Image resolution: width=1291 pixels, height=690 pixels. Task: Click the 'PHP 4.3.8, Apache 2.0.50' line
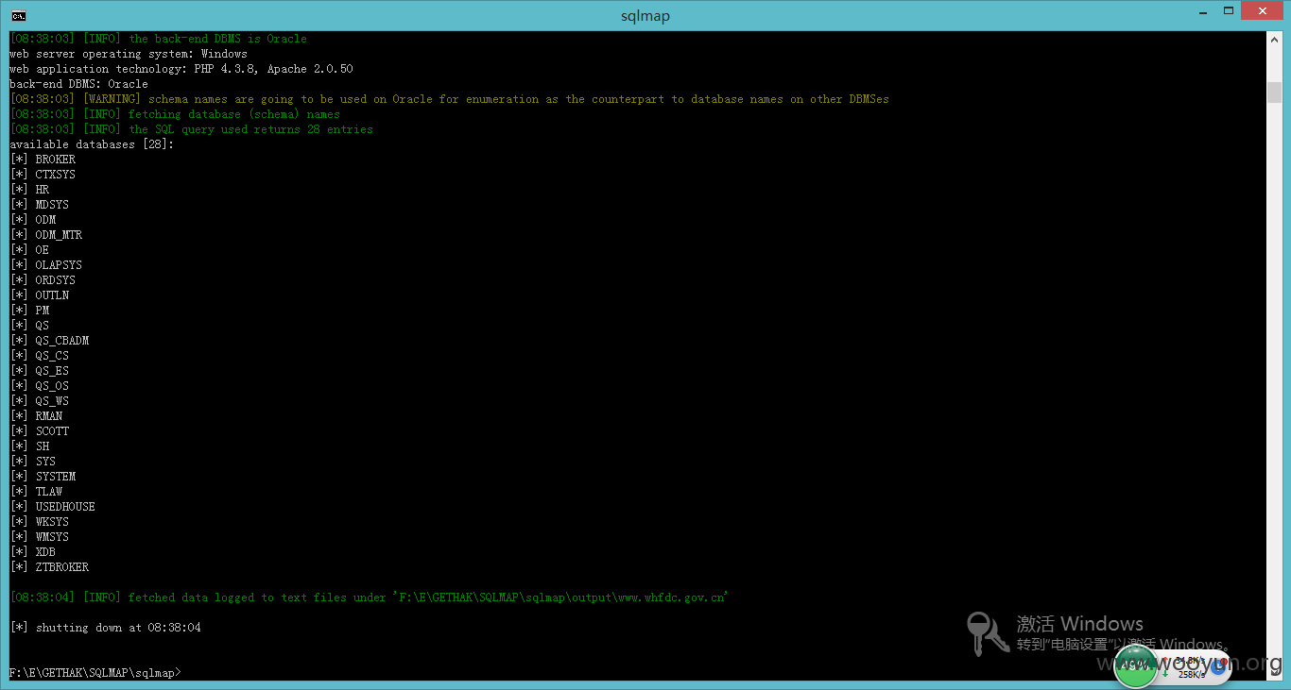pos(181,69)
